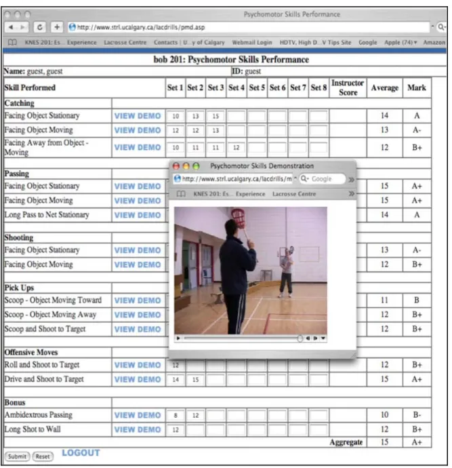The height and width of the screenshot is (468, 452).
Task: Click the main window address field
Action: click(x=249, y=27)
